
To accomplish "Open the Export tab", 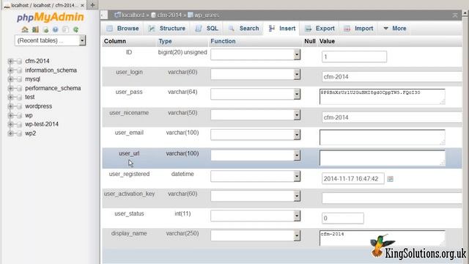I will click(x=320, y=29).
